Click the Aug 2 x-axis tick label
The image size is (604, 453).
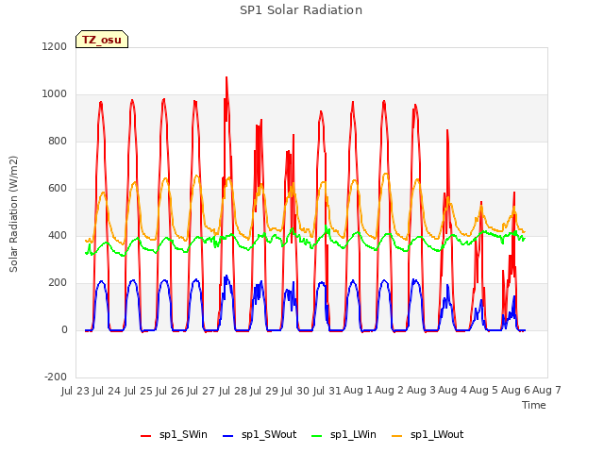pos(389,391)
